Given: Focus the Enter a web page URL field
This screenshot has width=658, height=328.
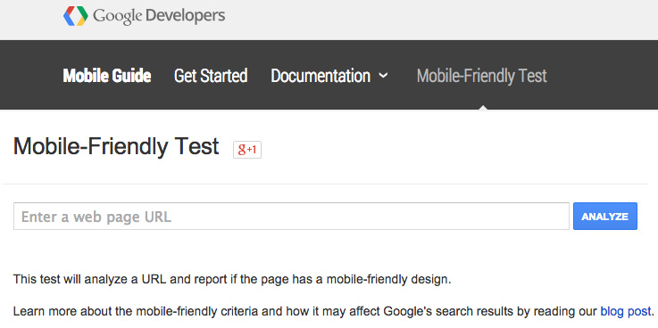Looking at the screenshot, I should (291, 217).
